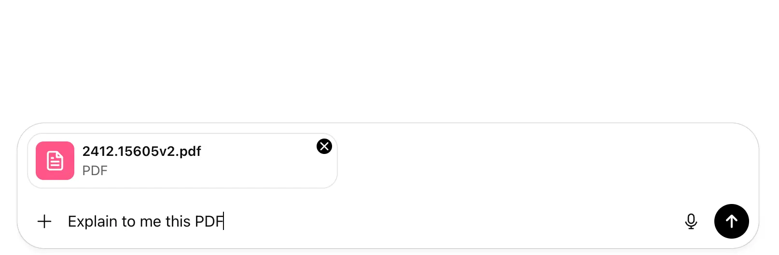The image size is (779, 255).
Task: Remove the 2412.15605v2.pdf attachment
Action: tap(324, 146)
